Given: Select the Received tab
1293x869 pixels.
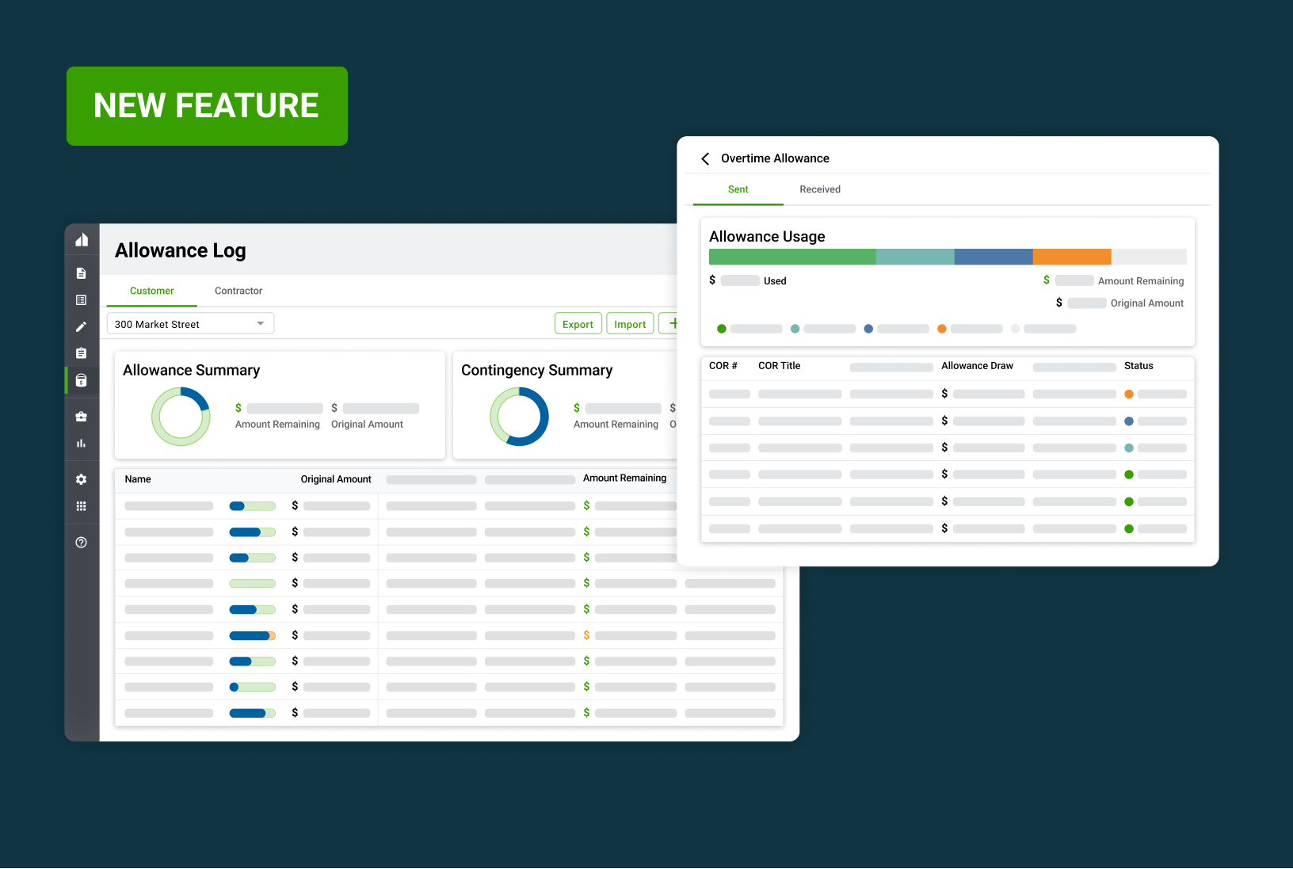Looking at the screenshot, I should 820,189.
